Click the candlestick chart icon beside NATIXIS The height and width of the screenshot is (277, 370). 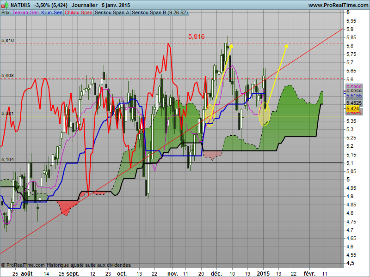click(x=5, y=5)
